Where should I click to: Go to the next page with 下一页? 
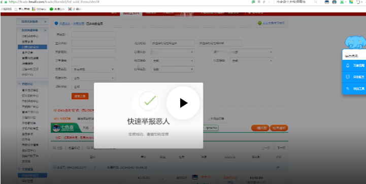coord(281,148)
